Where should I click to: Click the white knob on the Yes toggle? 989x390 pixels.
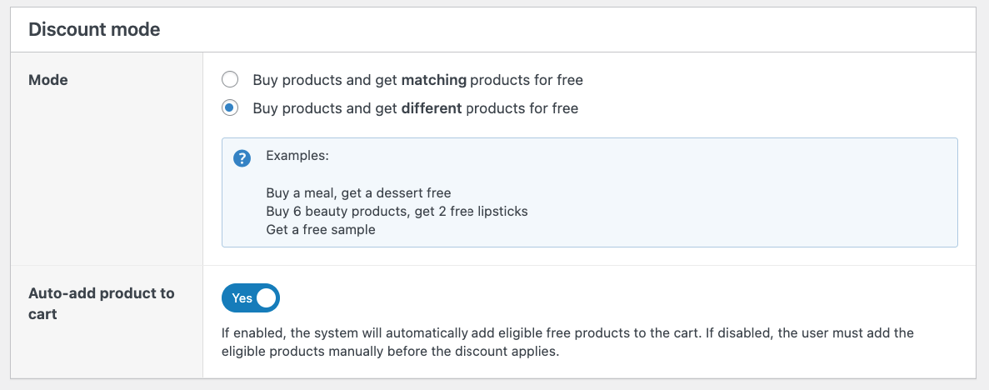tap(266, 297)
